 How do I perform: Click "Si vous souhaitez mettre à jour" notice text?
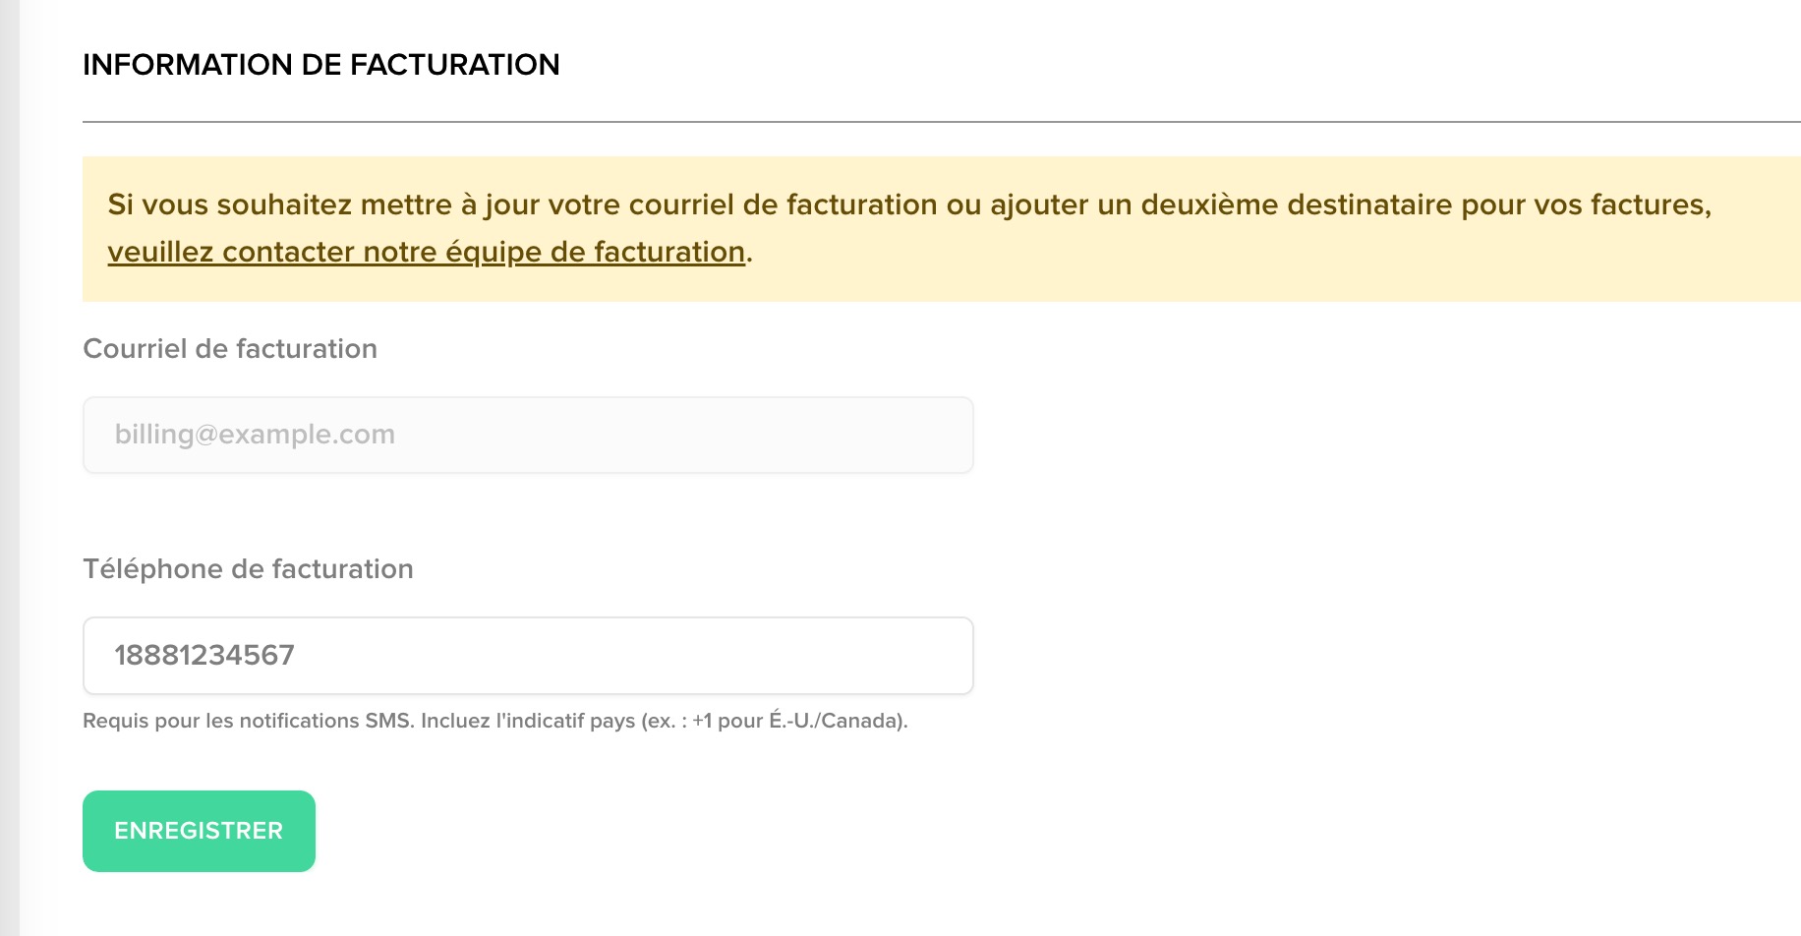click(280, 205)
